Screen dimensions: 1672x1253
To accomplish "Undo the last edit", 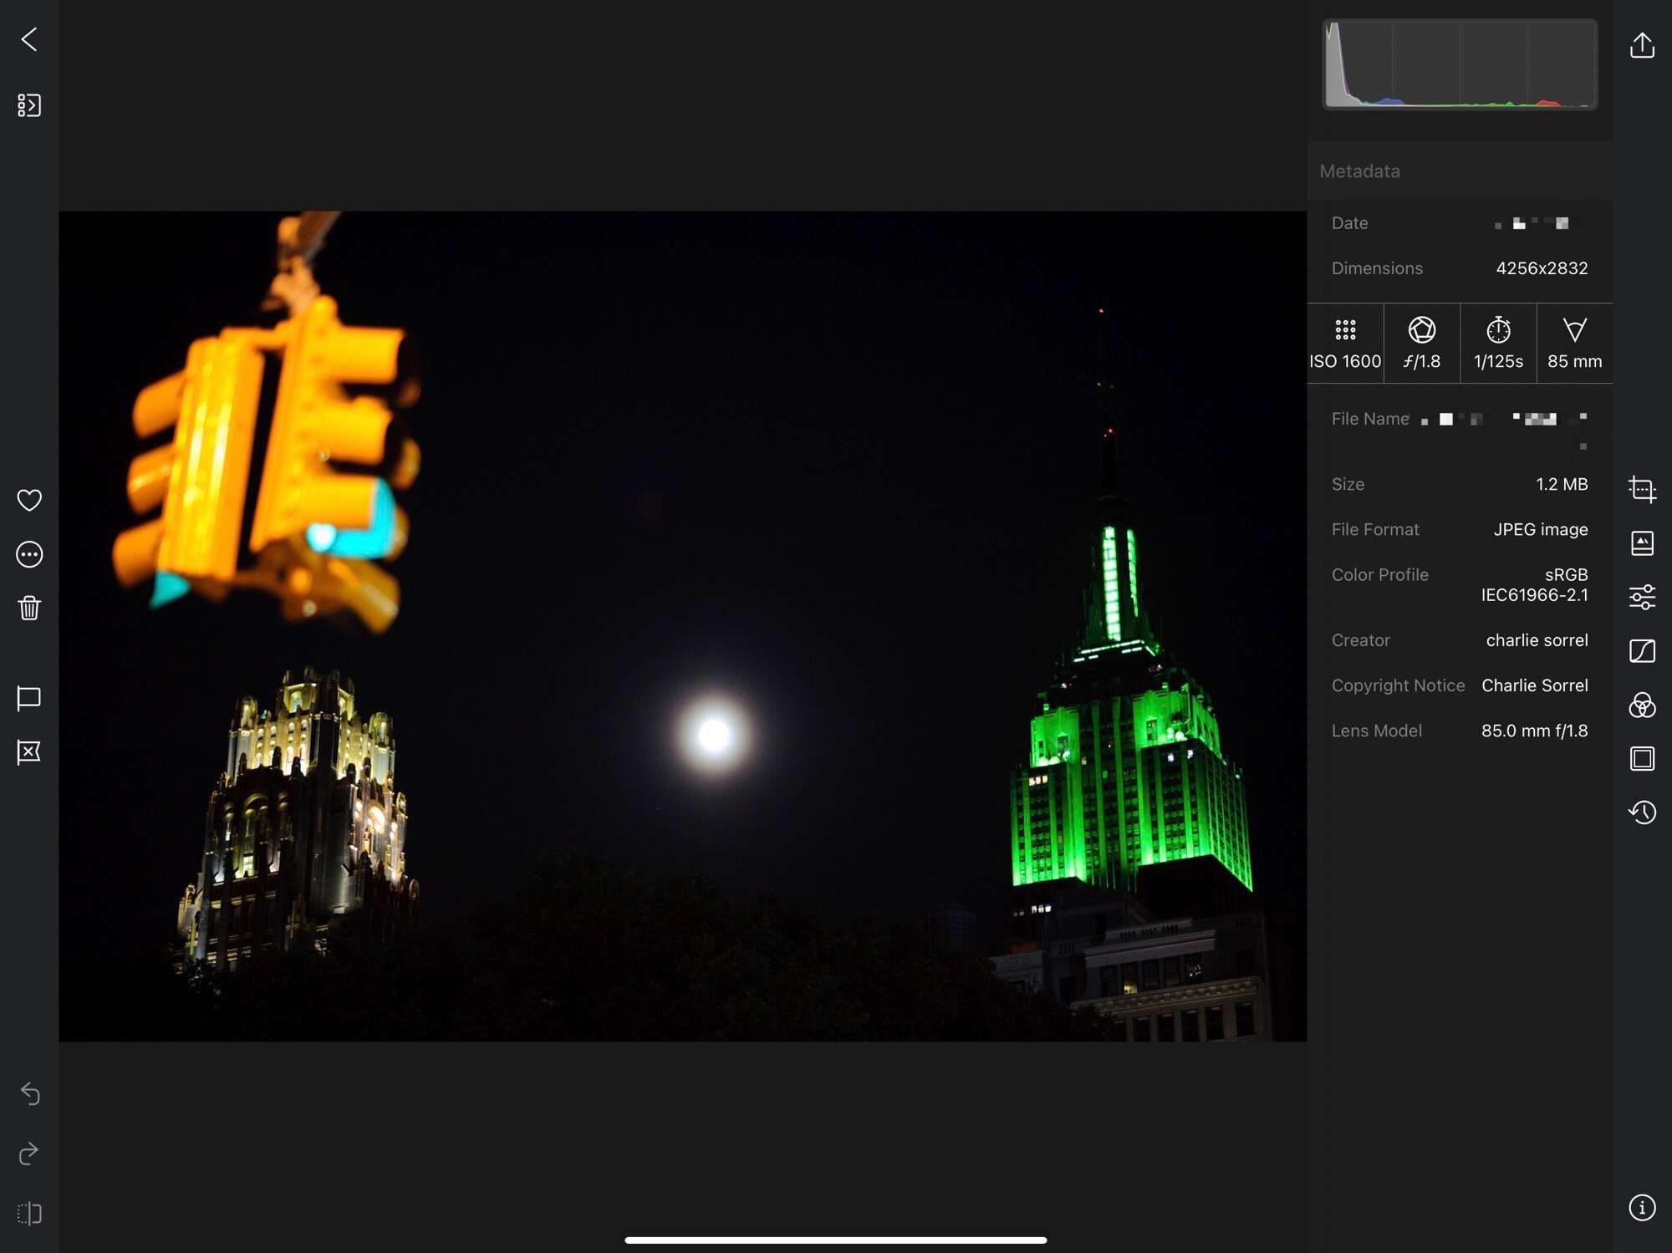I will [29, 1093].
